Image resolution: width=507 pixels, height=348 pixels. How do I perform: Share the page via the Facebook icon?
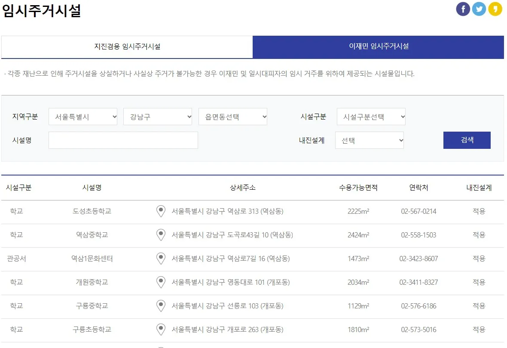pyautogui.click(x=463, y=9)
